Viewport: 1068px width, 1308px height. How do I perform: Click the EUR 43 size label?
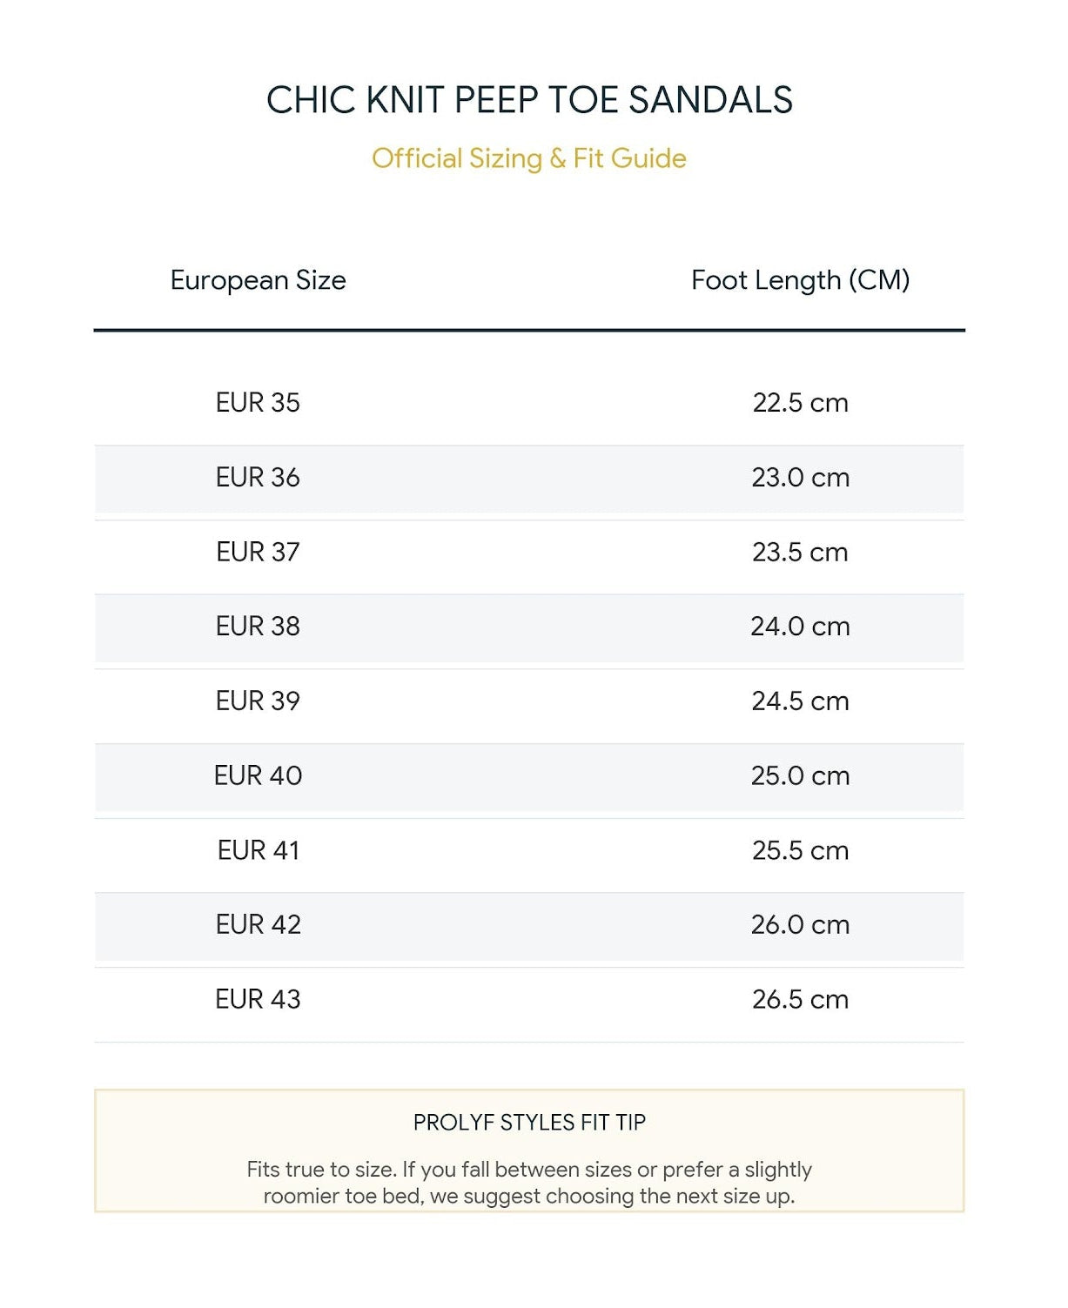coord(258,999)
